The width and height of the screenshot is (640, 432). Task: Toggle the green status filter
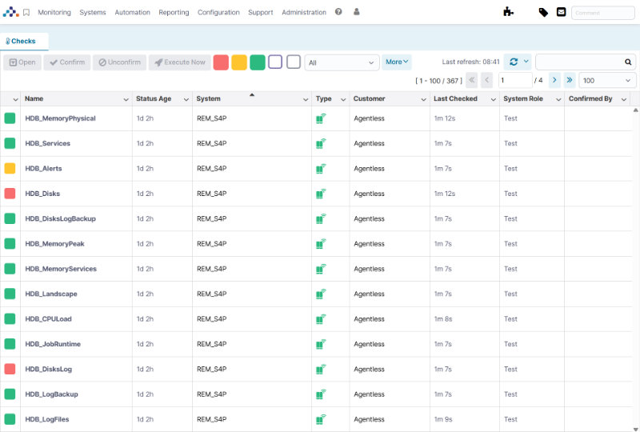point(258,62)
